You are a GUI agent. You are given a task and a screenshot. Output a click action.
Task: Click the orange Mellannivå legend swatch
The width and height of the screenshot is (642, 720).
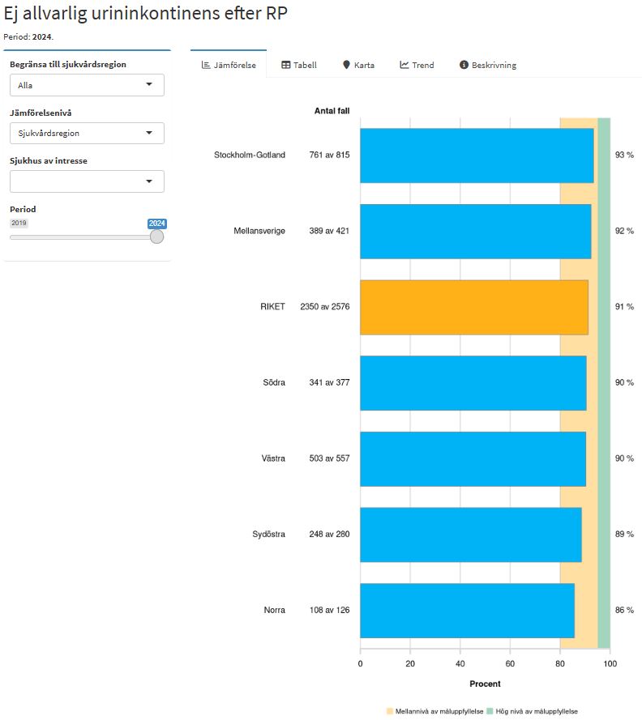click(x=390, y=711)
